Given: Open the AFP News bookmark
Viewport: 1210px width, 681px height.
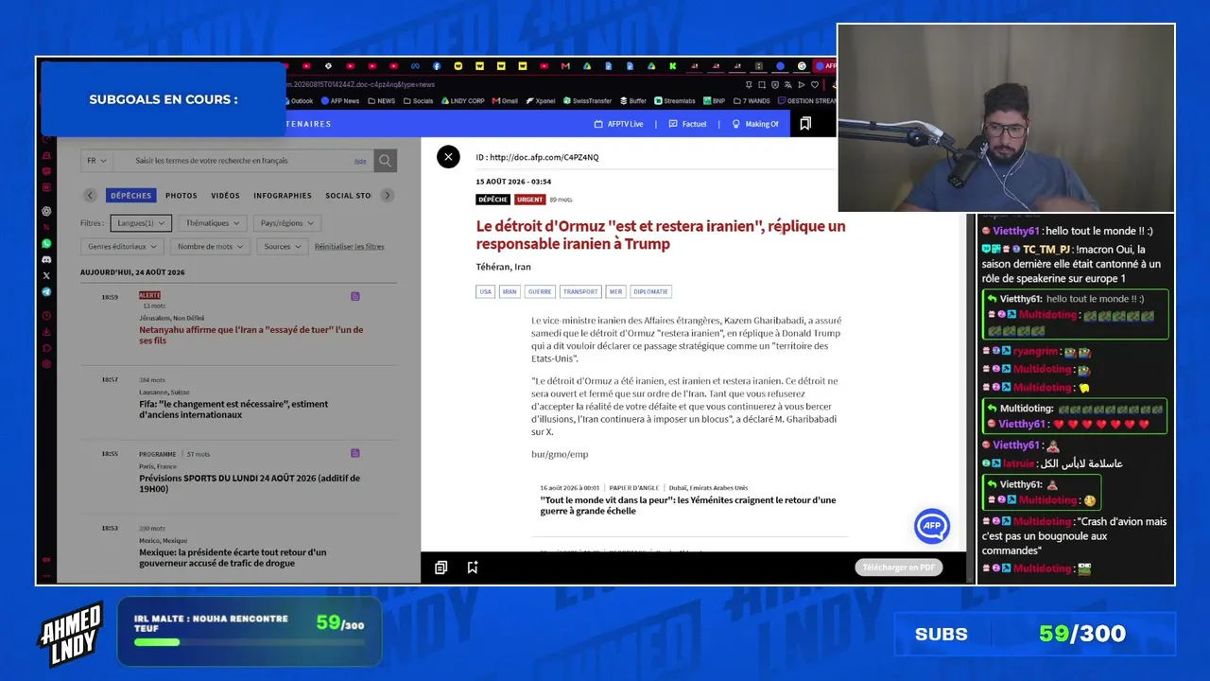Looking at the screenshot, I should click(340, 101).
